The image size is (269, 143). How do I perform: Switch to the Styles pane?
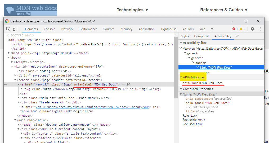coord(185,36)
